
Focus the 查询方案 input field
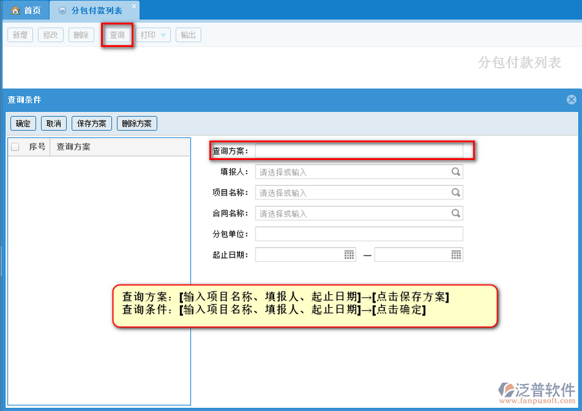[359, 151]
